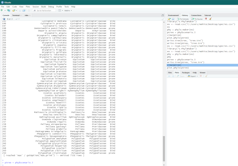238x166 pixels.
Task: Click the Go to file/function field
Action: point(44,11)
